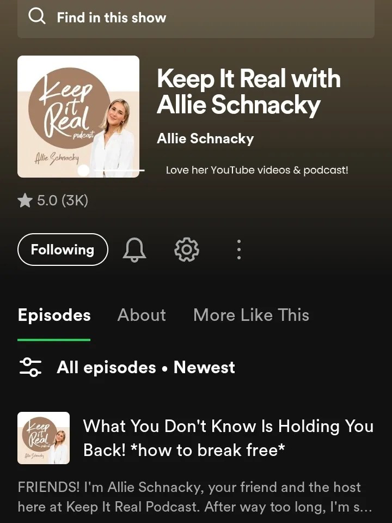Tap the episode thumbnail image
This screenshot has width=392, height=523.
(44, 438)
